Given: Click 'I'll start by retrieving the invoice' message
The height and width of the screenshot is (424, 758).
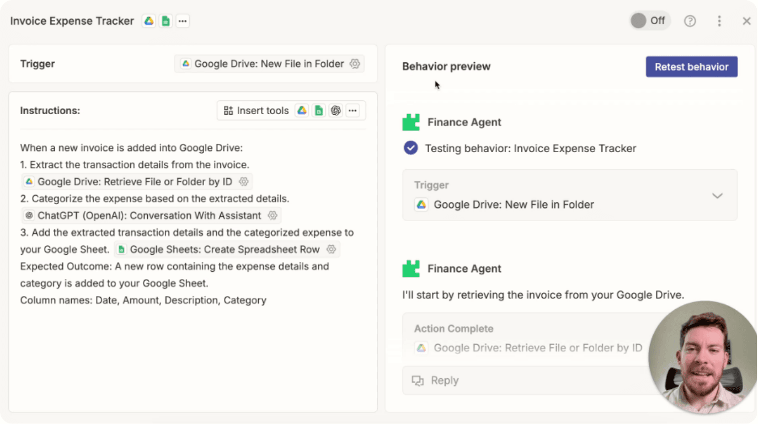Looking at the screenshot, I should (x=543, y=295).
